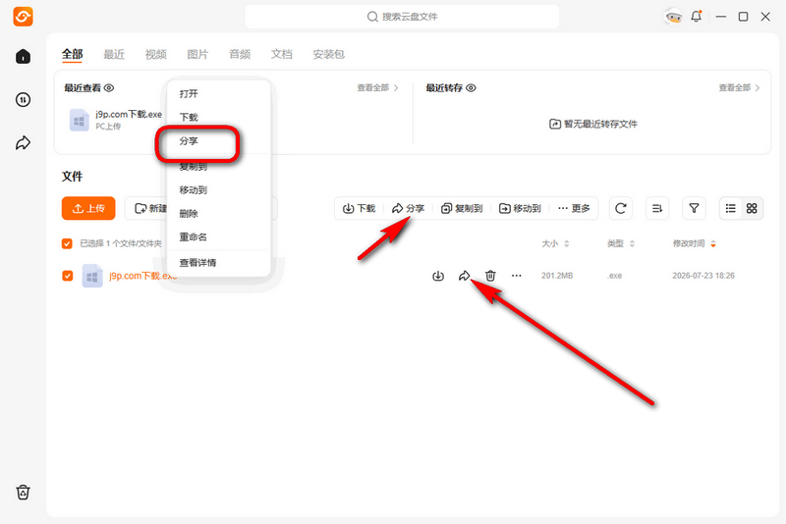
Task: Click the toolbar 下载 button
Action: click(359, 208)
